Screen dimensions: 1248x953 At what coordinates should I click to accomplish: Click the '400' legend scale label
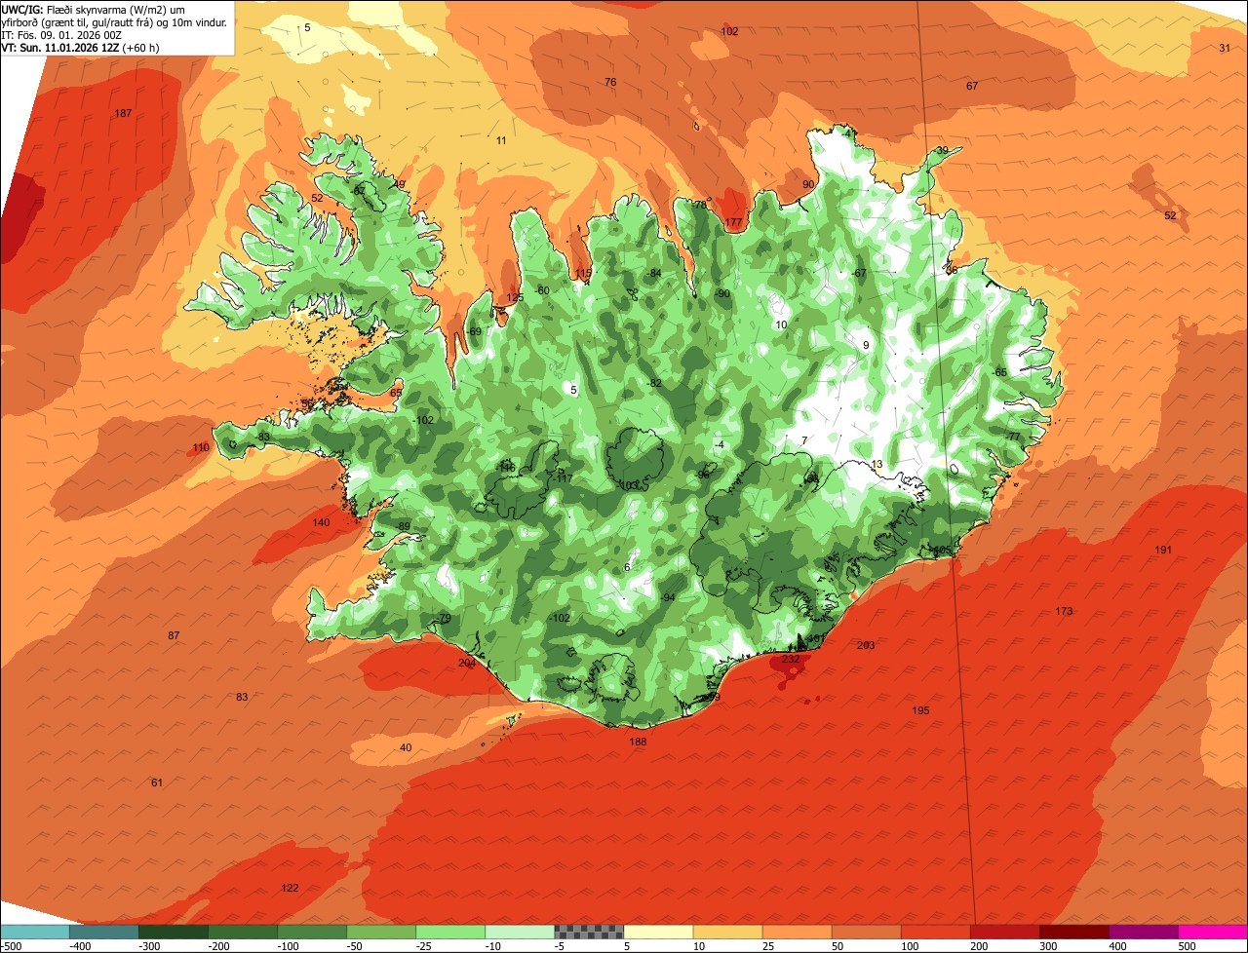point(1116,945)
